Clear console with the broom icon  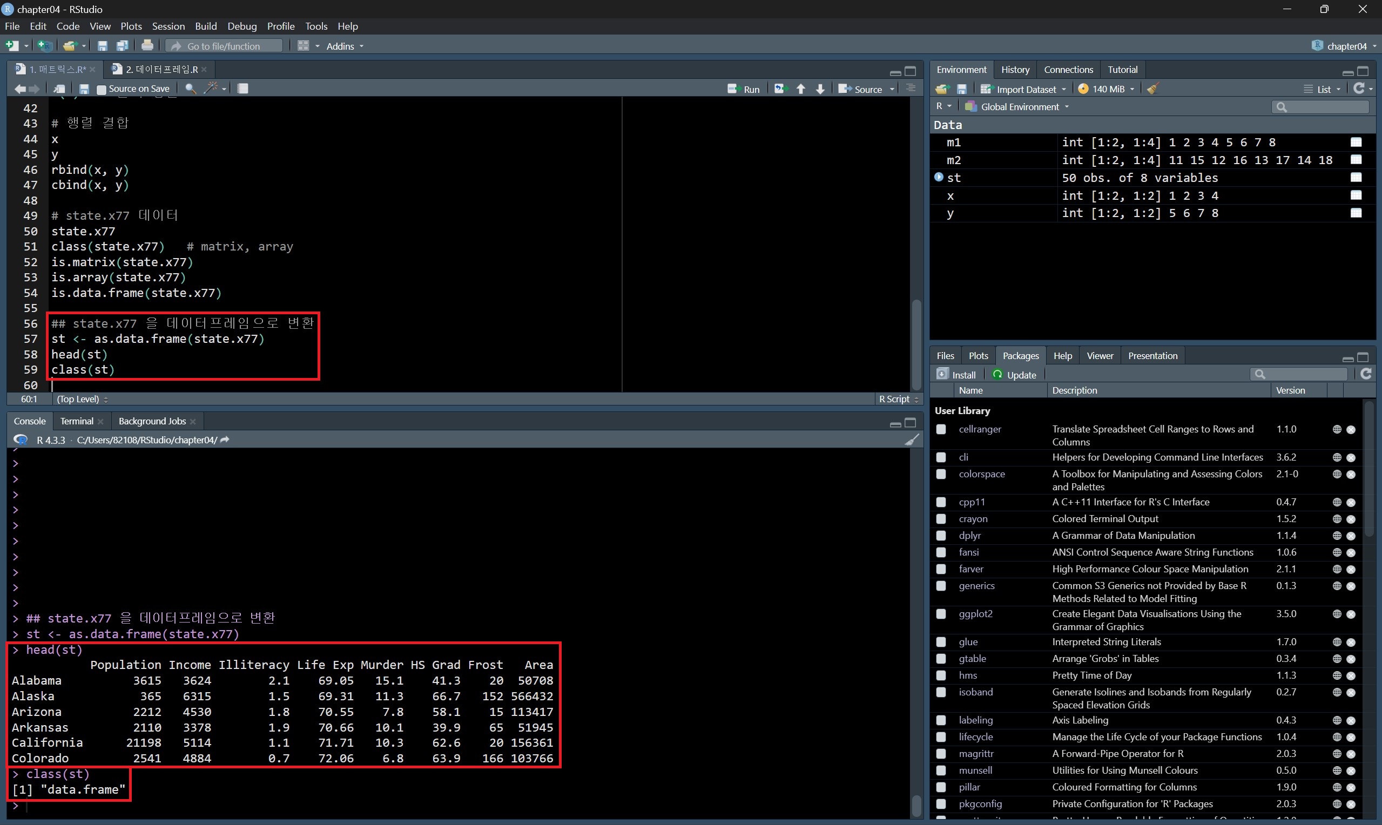(x=912, y=440)
